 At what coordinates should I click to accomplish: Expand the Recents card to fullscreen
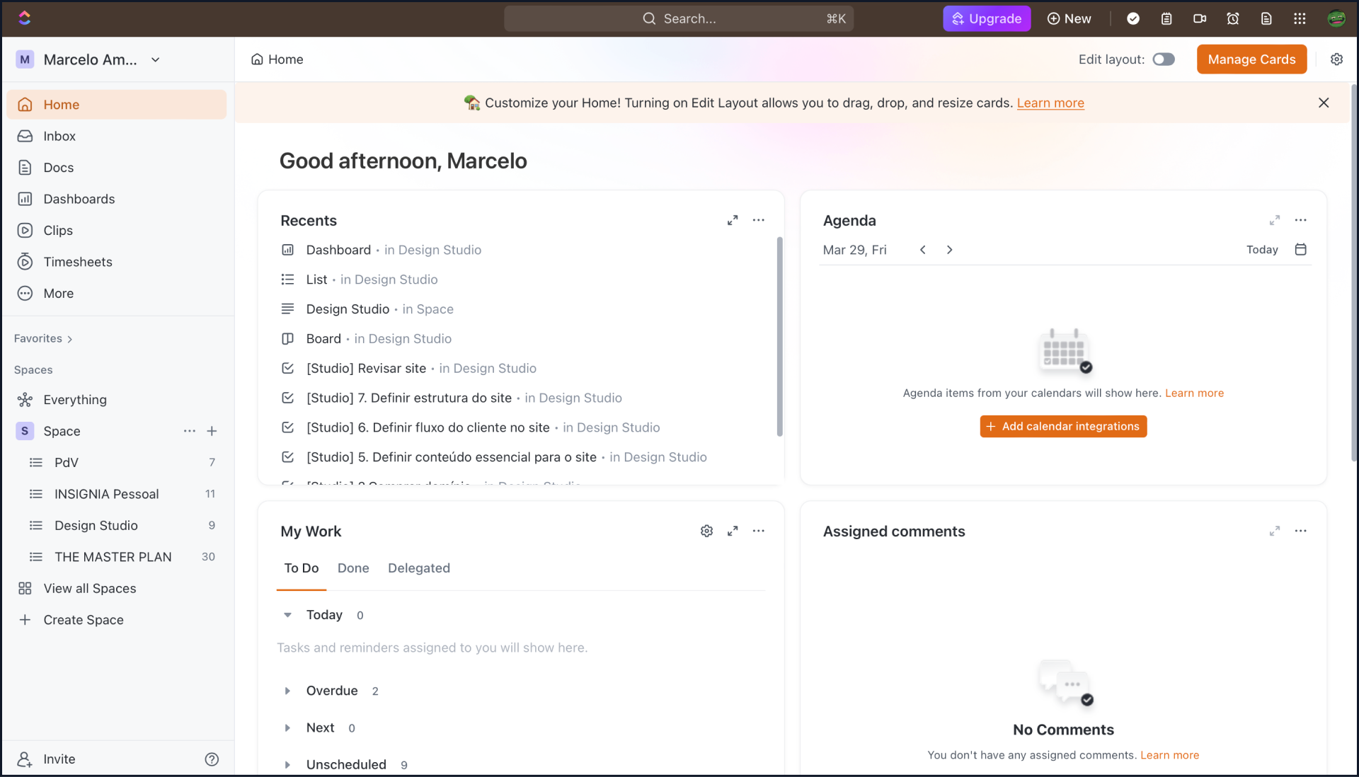(x=733, y=221)
